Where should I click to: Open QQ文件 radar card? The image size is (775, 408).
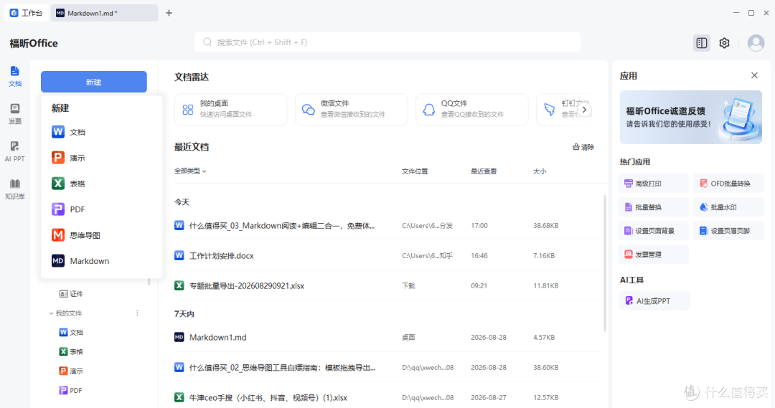[472, 109]
